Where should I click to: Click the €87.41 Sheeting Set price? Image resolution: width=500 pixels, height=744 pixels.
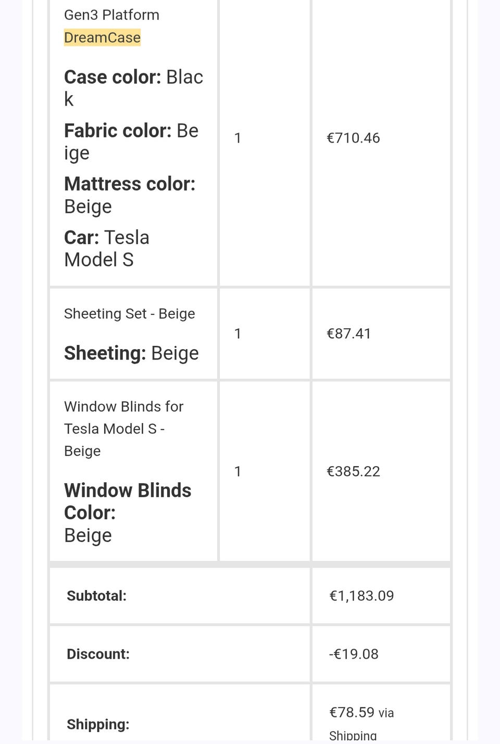[x=348, y=333]
